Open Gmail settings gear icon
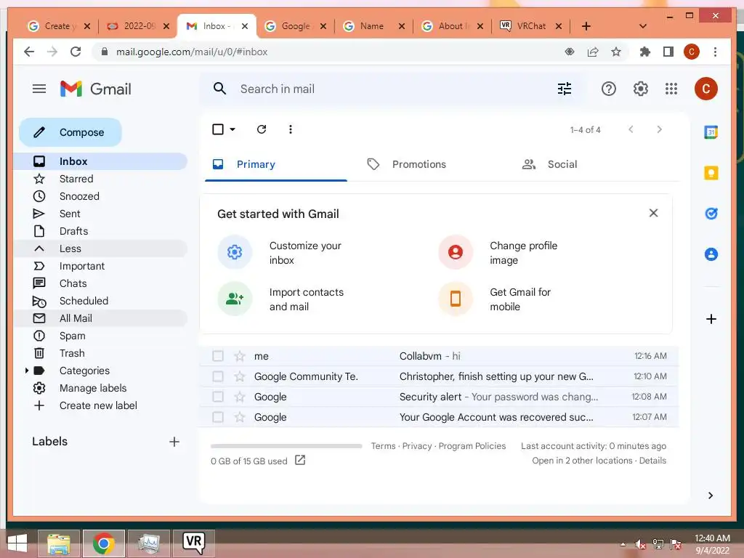 641,89
